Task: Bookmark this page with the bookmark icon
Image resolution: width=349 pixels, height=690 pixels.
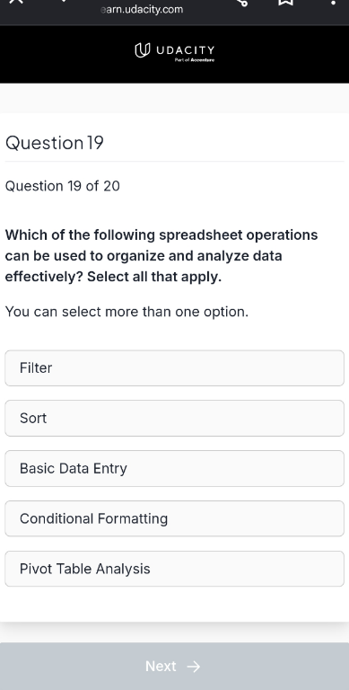Action: [285, 2]
